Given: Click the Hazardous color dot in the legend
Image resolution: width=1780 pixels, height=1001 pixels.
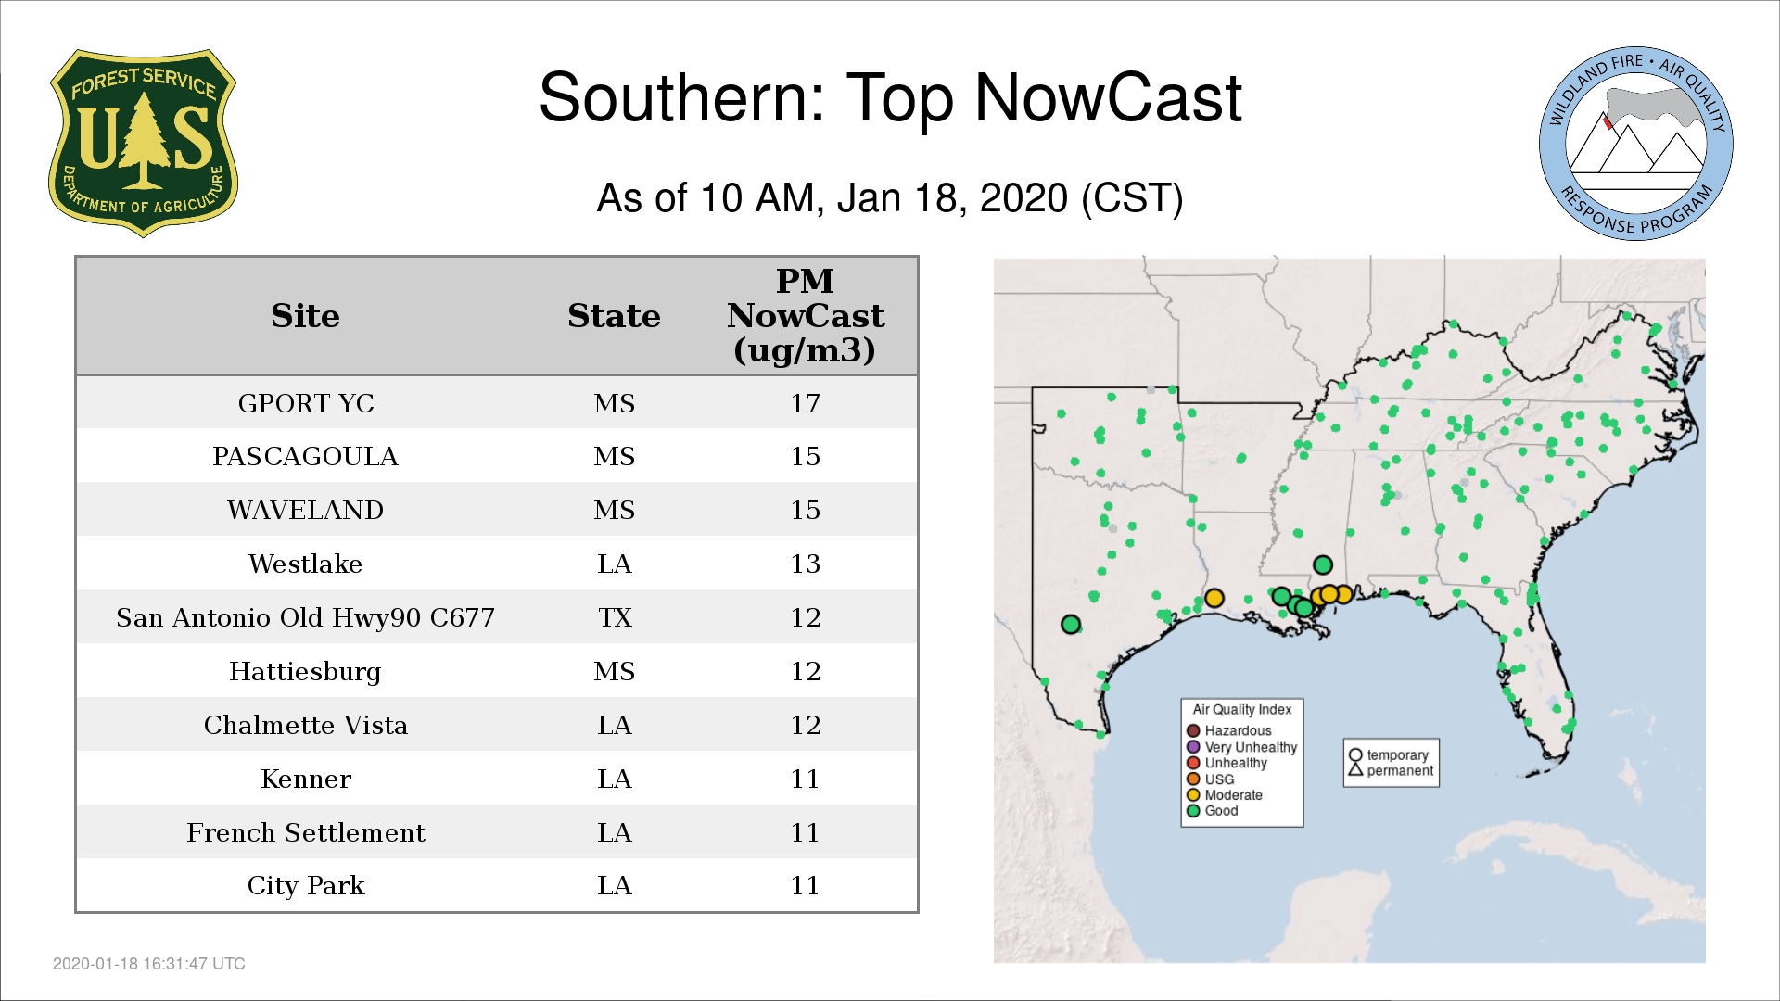Looking at the screenshot, I should click(1194, 730).
